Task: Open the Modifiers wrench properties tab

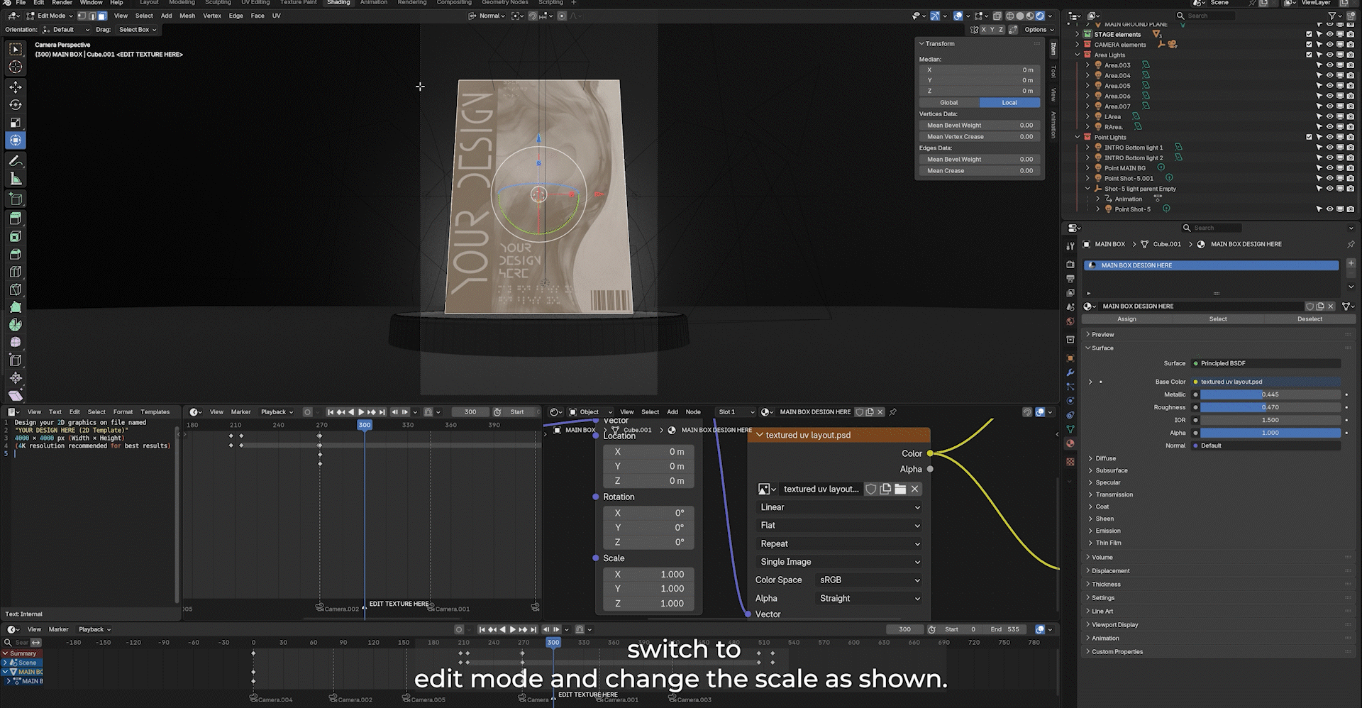Action: [x=1070, y=372]
